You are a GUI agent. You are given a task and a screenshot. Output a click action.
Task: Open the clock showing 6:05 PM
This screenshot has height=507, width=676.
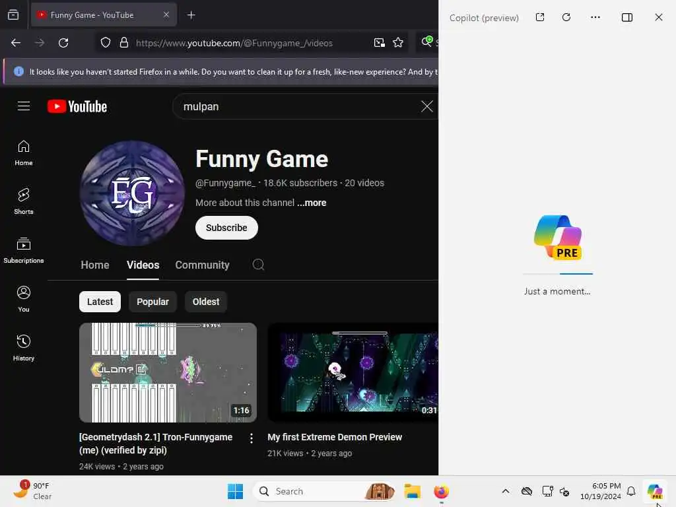[601, 491]
